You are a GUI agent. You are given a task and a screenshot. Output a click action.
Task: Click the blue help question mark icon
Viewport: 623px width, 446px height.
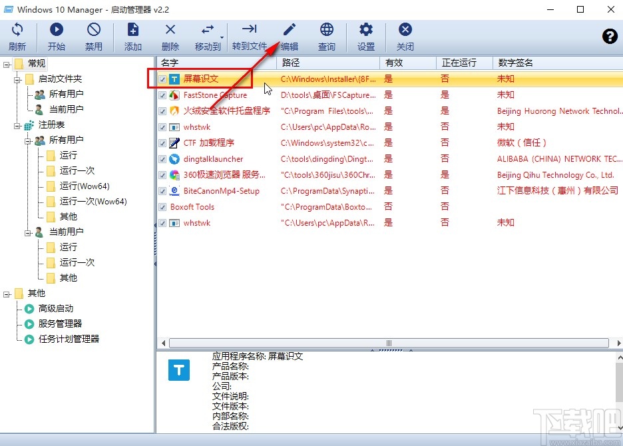pyautogui.click(x=610, y=37)
